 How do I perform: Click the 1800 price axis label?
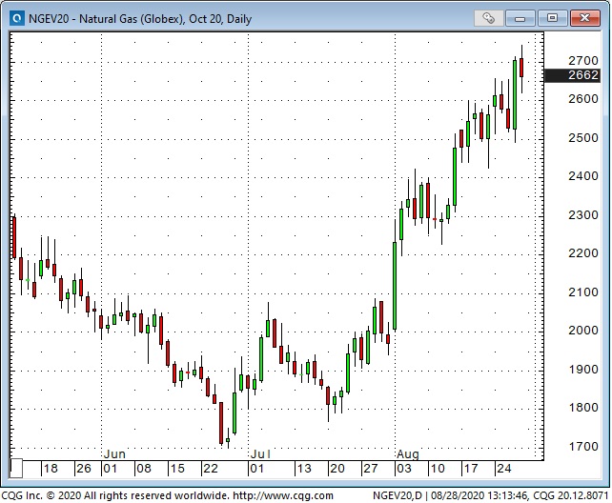point(583,408)
